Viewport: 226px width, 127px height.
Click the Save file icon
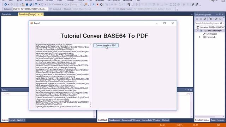[x=27, y=5]
